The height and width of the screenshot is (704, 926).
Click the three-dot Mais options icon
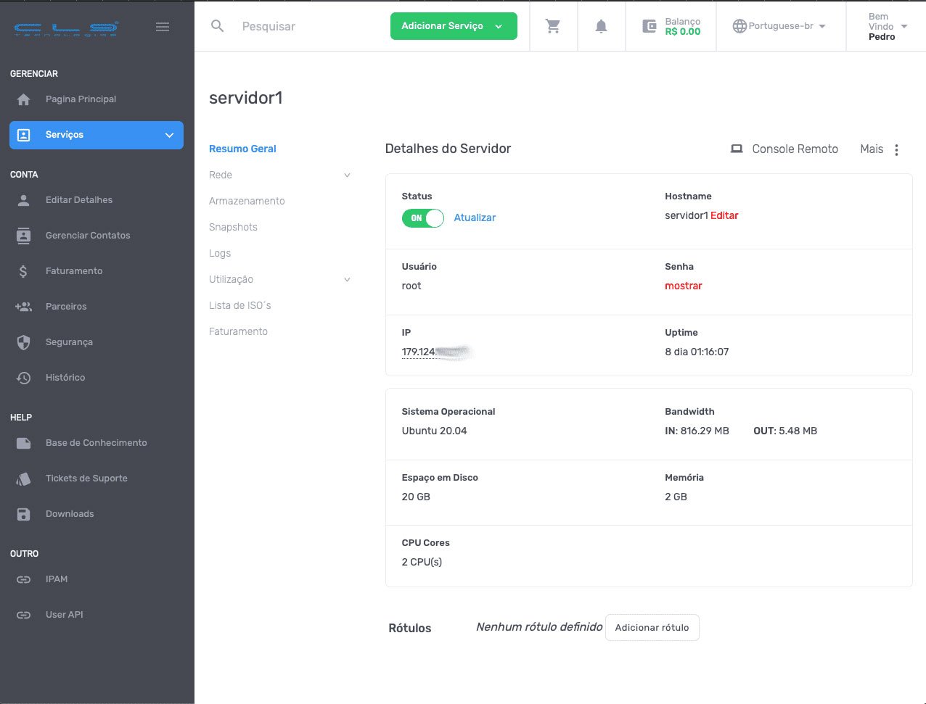[x=896, y=149]
